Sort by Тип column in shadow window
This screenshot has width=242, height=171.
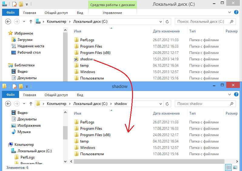[192, 113]
